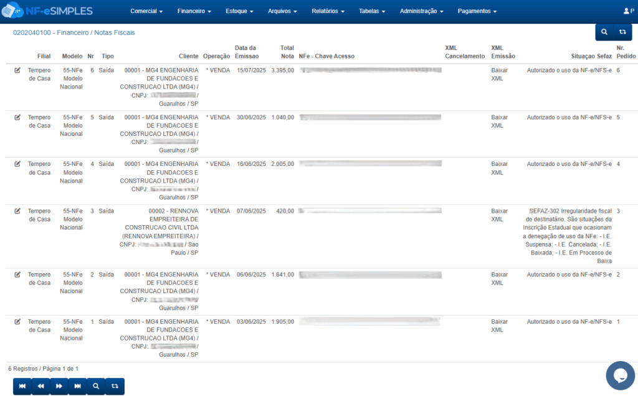Click the 6 Registros / Página 1 de 1 text
The width and height of the screenshot is (638, 396).
43,369
